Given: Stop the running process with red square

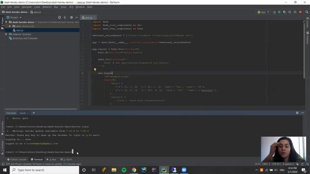Looking at the screenshot, I should pos(300,12).
